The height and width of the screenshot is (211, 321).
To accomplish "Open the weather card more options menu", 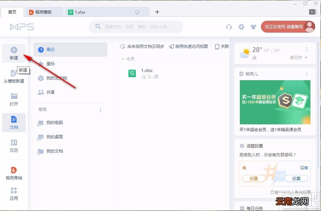I will click(307, 49).
